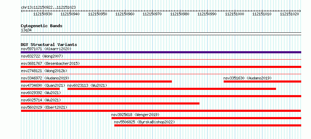This screenshot has width=311, height=139.
Task: Select the 13q34 band label
Action: tap(26, 30)
